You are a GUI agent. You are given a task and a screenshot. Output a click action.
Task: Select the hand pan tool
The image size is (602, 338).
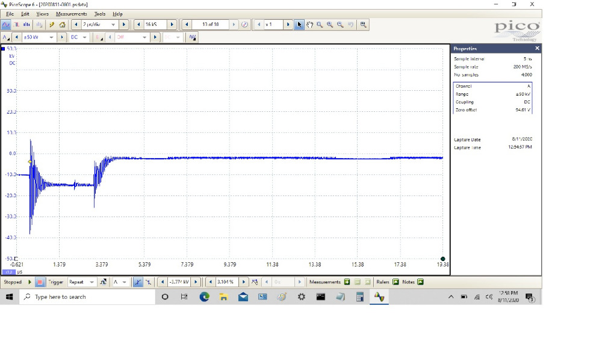[309, 25]
